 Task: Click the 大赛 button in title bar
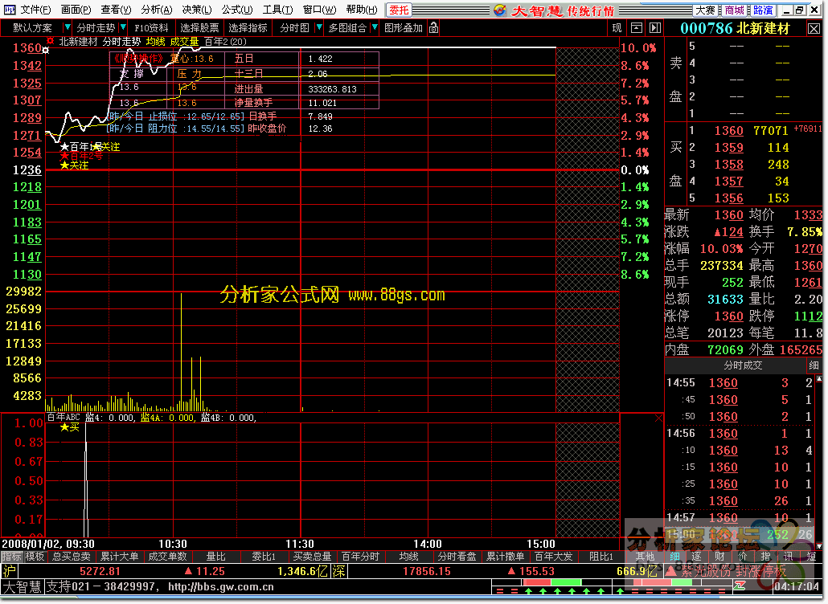[705, 10]
